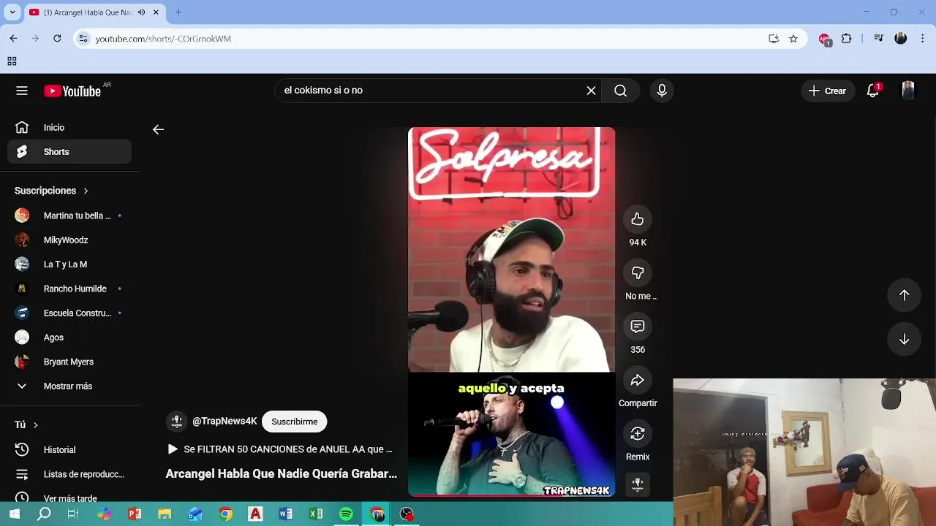Viewport: 936px width, 526px height.
Task: Like the short with thumbs up
Action: pos(638,219)
